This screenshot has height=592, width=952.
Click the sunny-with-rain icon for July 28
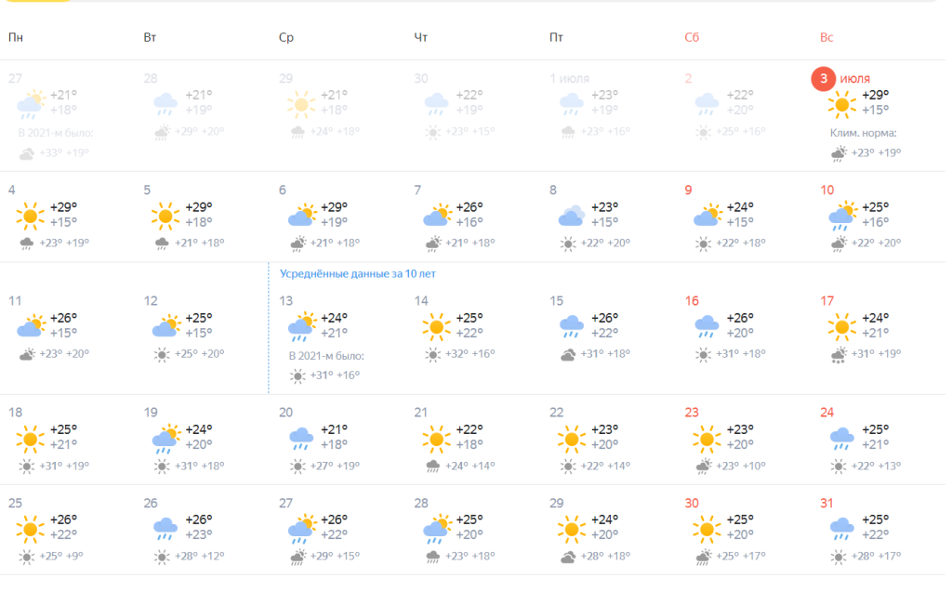[436, 528]
